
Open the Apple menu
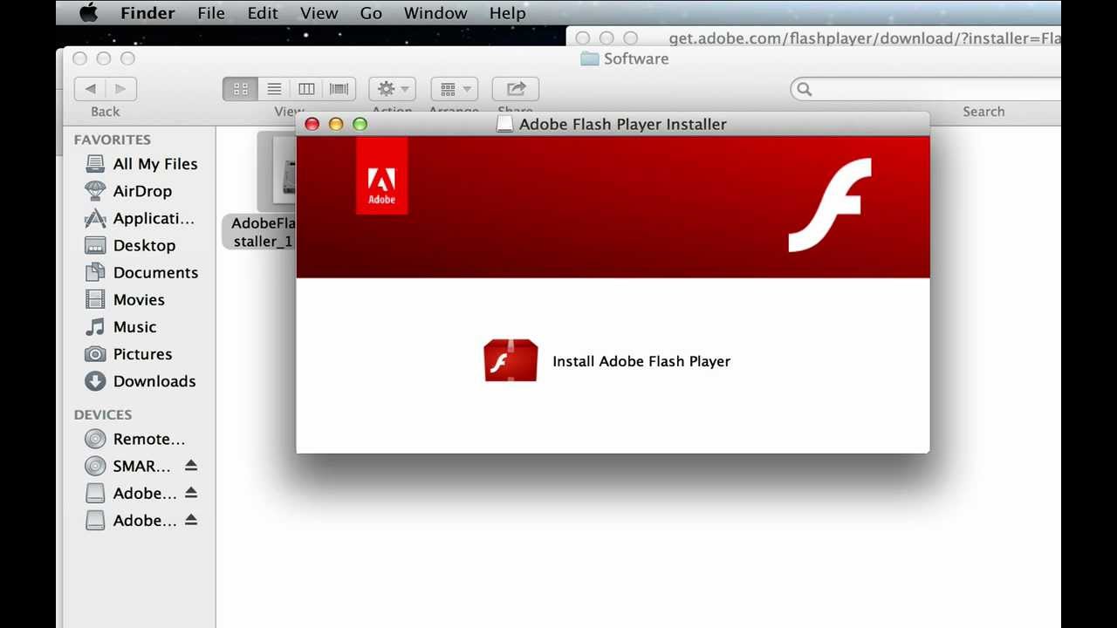[88, 13]
